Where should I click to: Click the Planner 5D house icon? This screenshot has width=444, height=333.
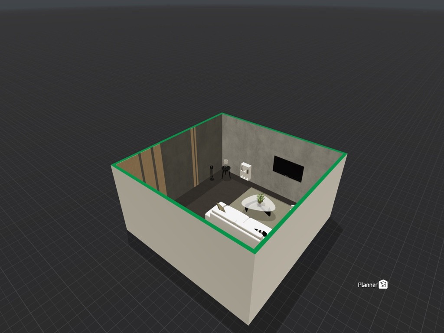pos(383,285)
